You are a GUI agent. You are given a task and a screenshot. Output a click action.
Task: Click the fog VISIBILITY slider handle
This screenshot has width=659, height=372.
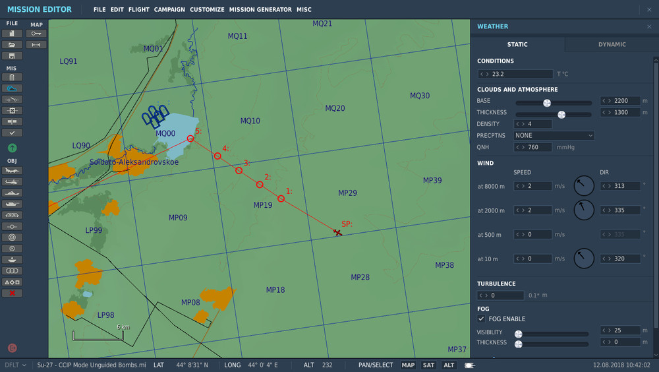[x=519, y=334]
